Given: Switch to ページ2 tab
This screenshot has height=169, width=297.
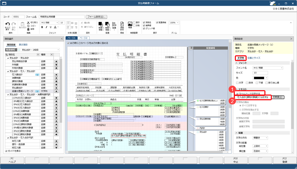Looking at the screenshot, I should click(x=83, y=38).
